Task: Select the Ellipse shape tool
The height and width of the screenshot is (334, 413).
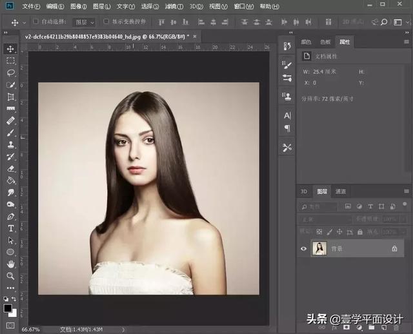Action: click(10, 252)
